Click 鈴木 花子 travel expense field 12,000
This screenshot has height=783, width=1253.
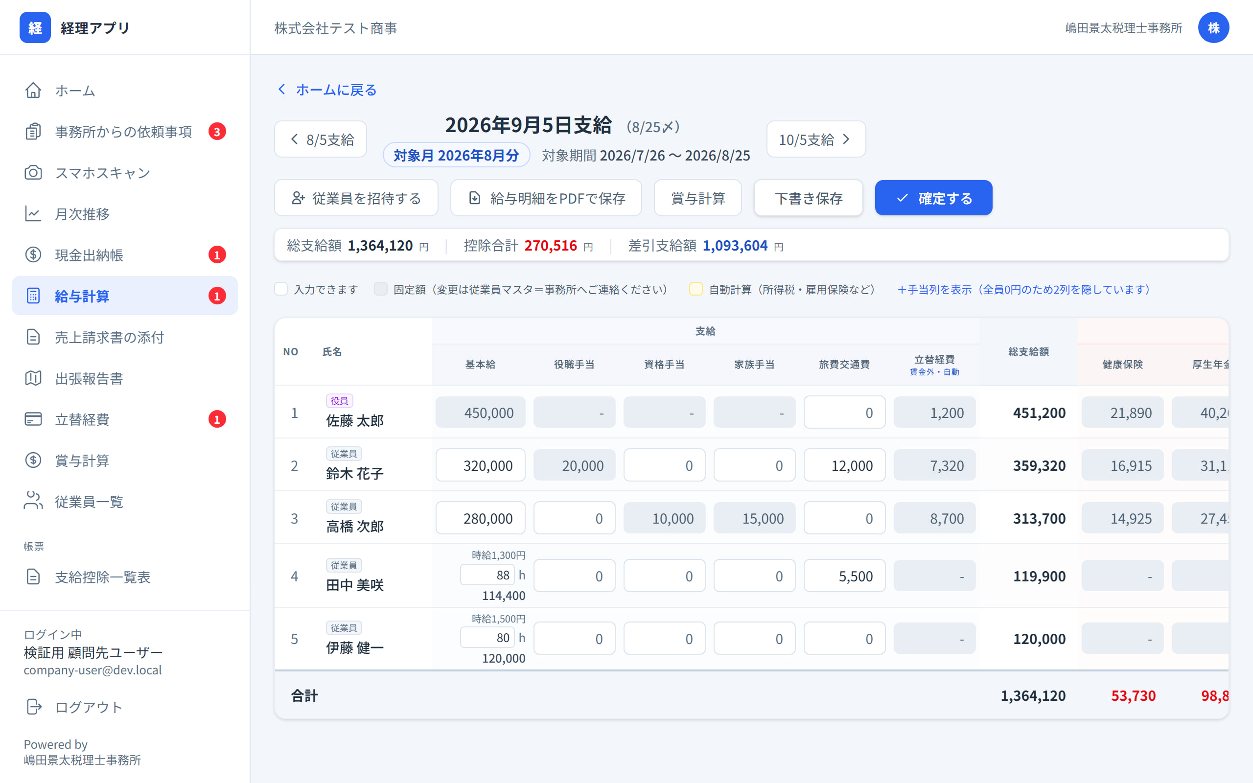point(844,465)
